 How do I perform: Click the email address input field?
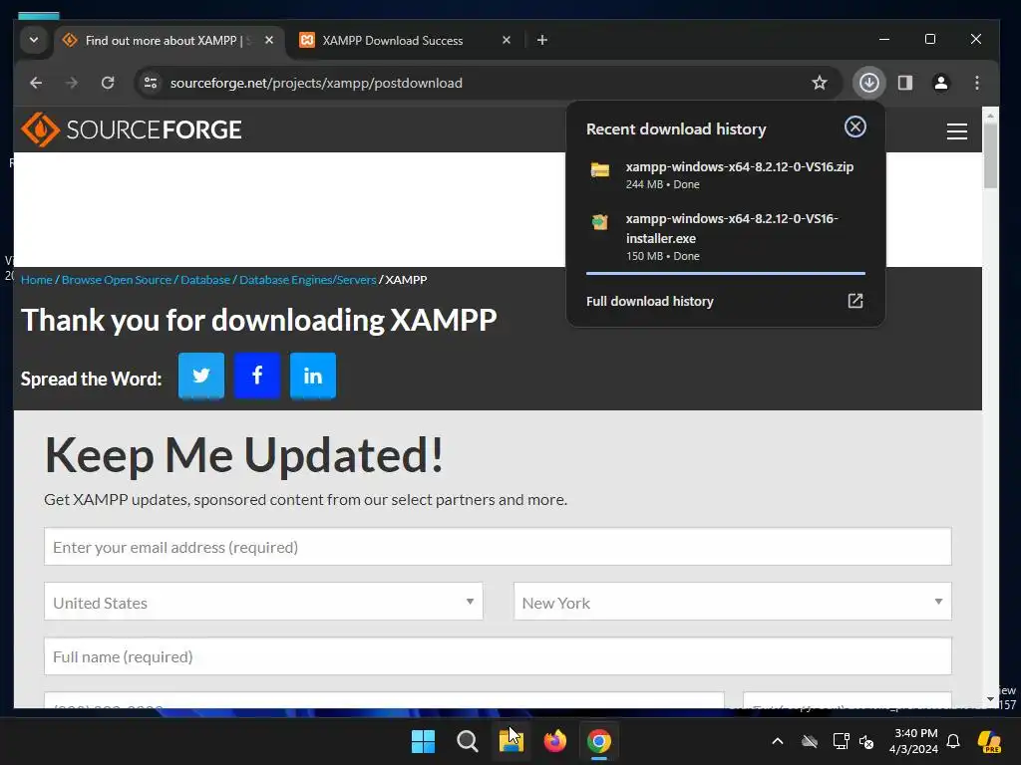point(498,547)
